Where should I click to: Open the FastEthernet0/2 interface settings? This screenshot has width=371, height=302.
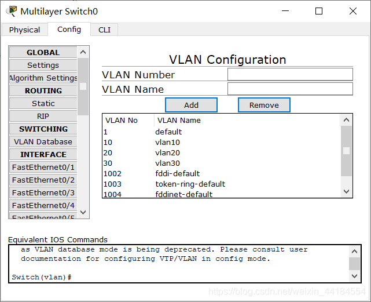point(43,180)
